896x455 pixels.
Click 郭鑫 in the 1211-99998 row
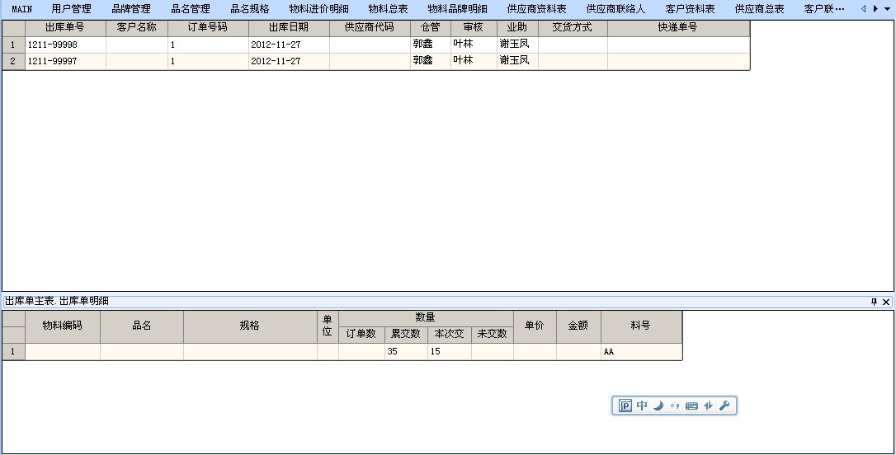(x=431, y=45)
